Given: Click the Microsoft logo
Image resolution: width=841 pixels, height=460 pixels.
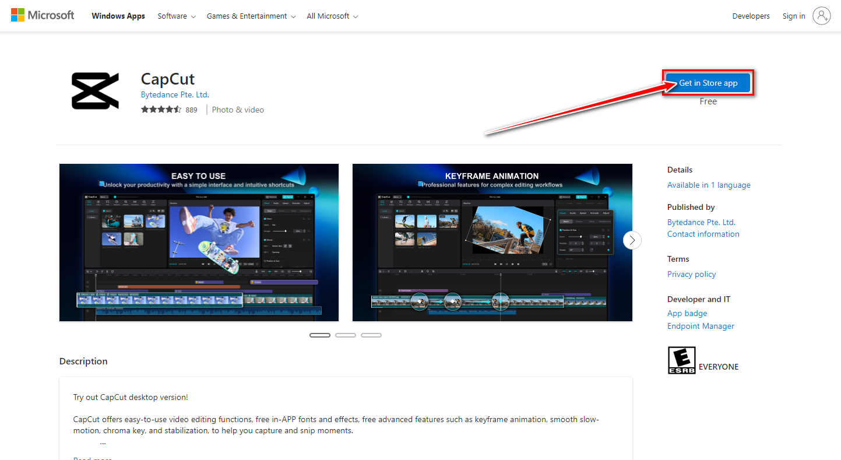Looking at the screenshot, I should pos(43,16).
